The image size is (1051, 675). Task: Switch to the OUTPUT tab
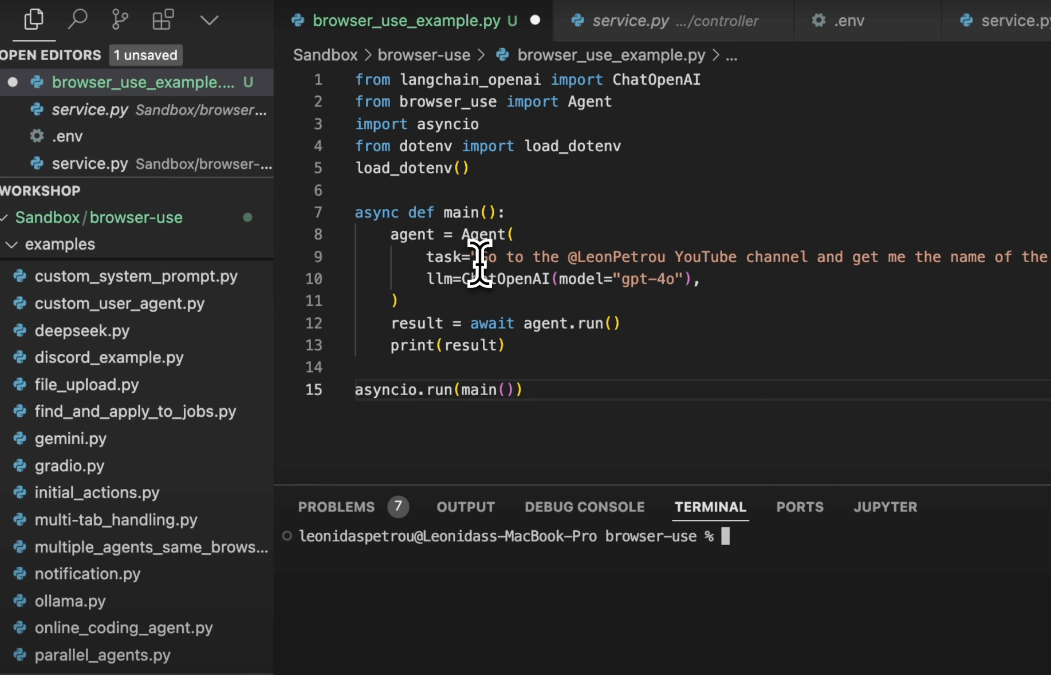click(466, 506)
